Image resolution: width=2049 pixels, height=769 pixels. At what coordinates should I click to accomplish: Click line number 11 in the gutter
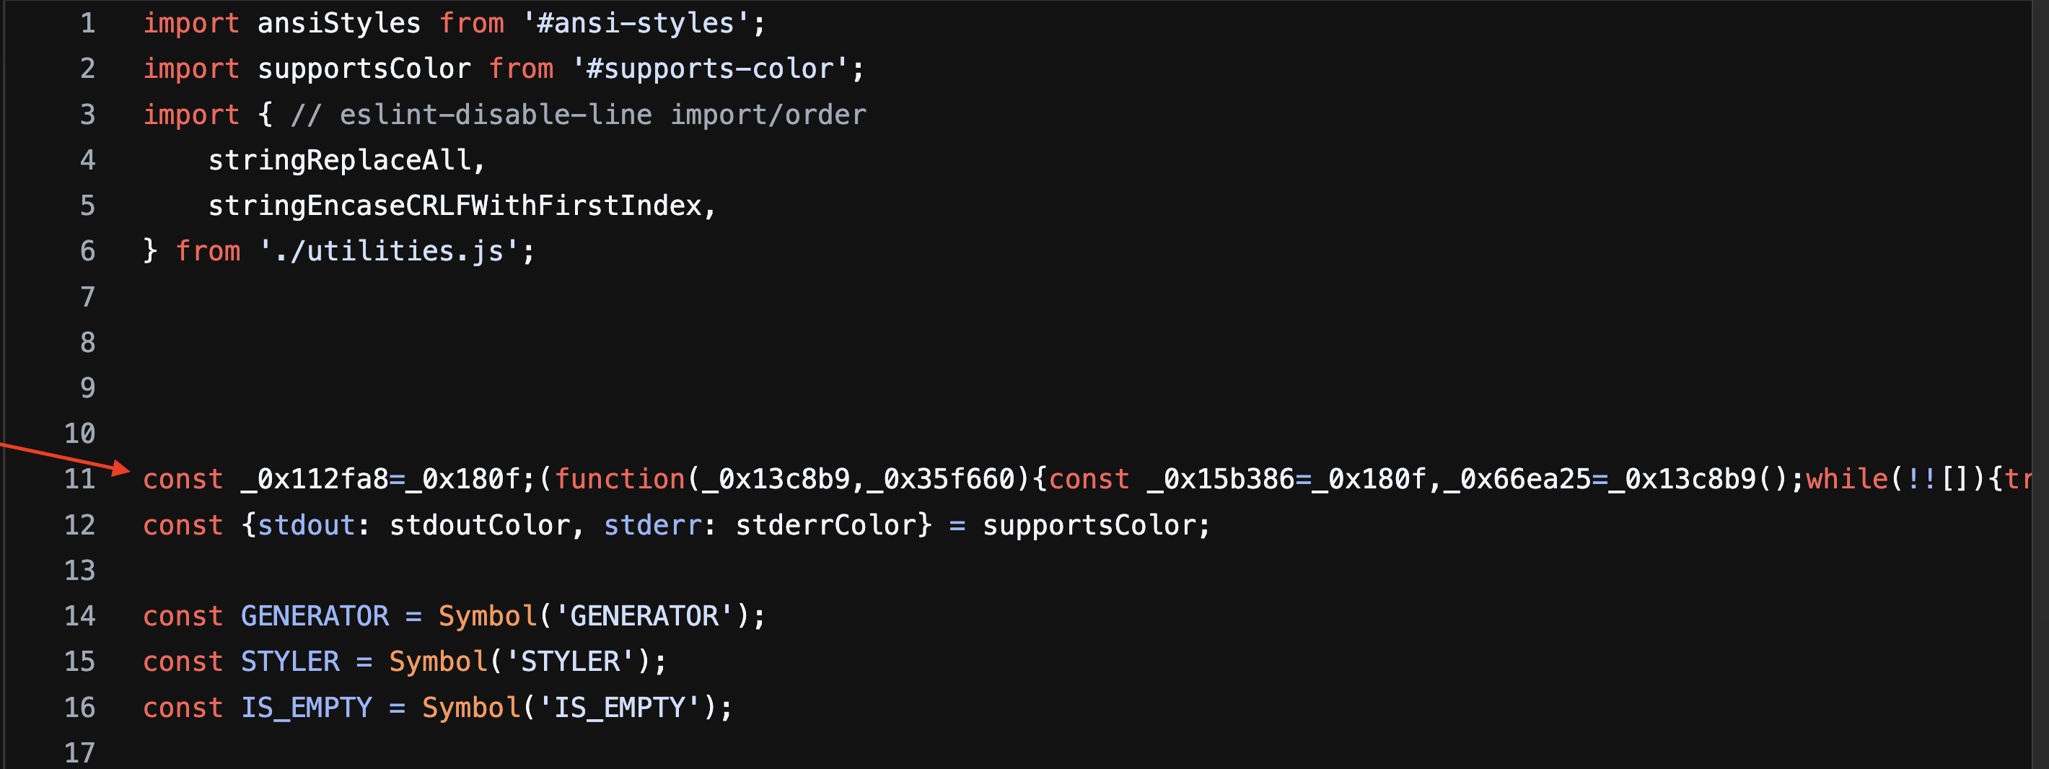pyautogui.click(x=79, y=480)
